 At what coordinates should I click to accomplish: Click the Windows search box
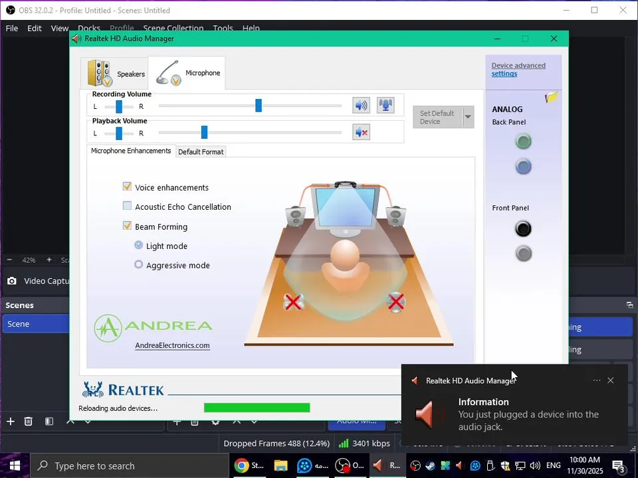click(x=130, y=466)
